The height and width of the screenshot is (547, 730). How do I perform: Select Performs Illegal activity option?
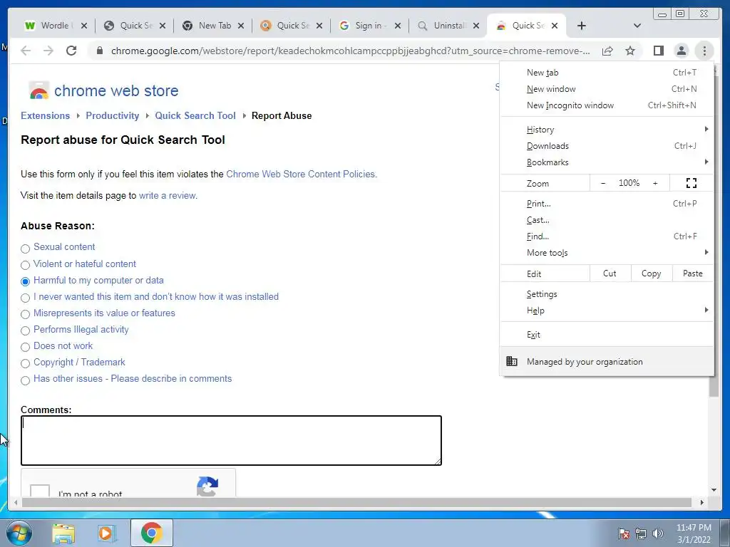25,330
